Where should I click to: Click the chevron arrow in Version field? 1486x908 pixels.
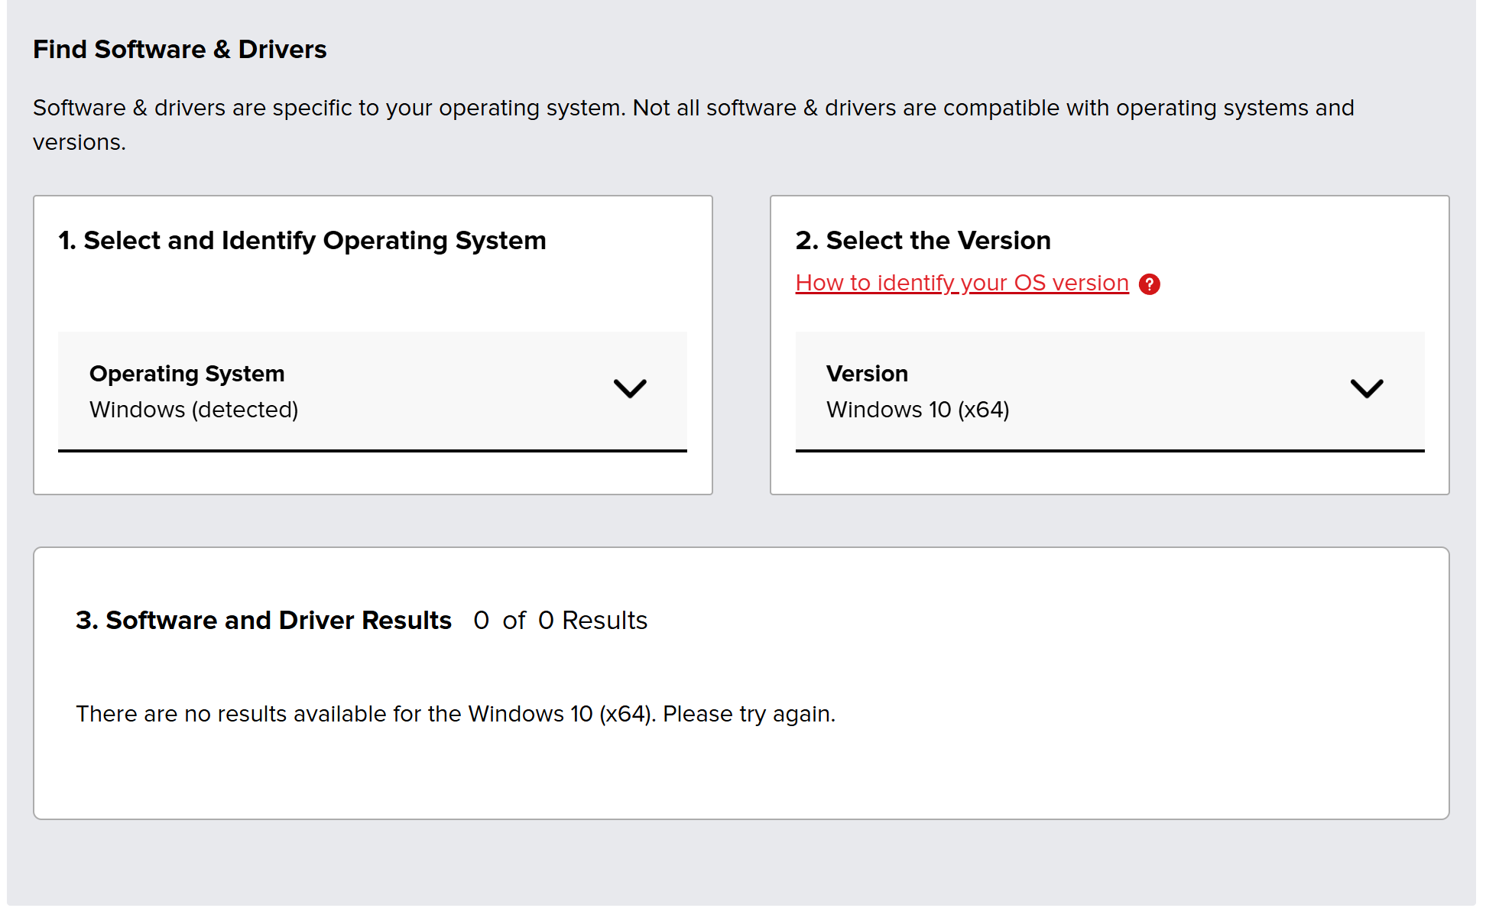tap(1367, 389)
